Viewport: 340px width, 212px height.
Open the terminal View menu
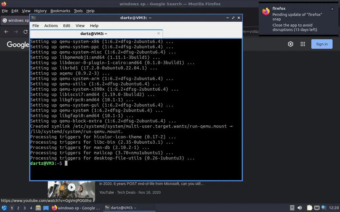(80, 26)
